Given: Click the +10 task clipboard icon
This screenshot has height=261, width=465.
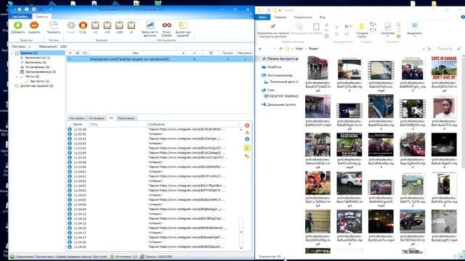Looking at the screenshot, I should (108, 25).
